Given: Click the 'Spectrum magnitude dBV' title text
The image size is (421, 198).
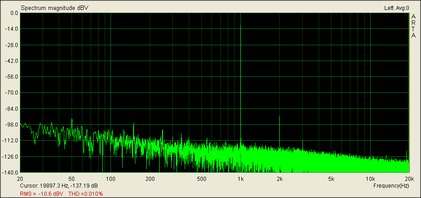Looking at the screenshot, I should click(x=54, y=8).
